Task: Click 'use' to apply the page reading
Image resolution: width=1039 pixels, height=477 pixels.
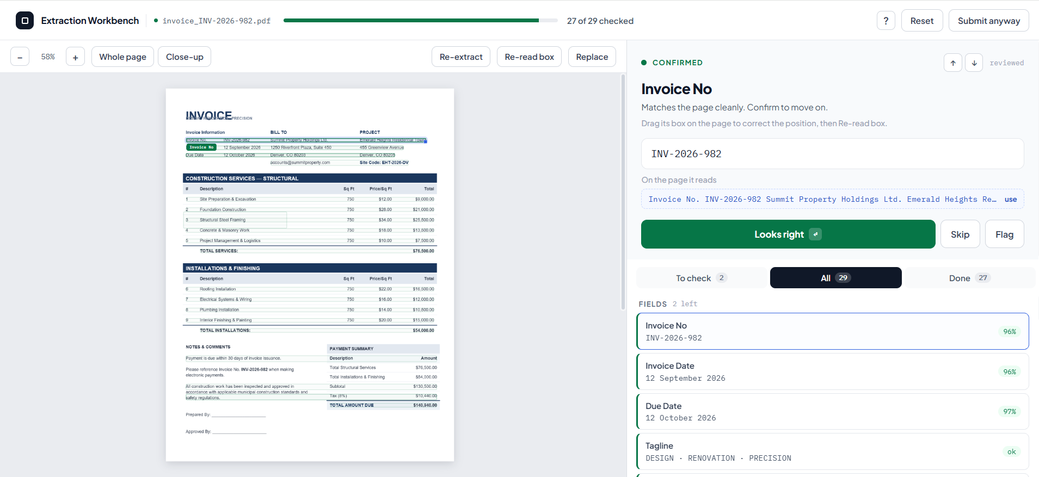Action: point(1010,199)
